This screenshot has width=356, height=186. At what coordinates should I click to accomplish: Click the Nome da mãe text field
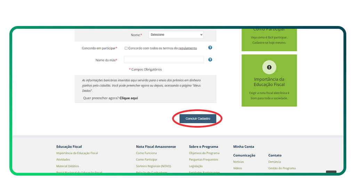(164, 60)
